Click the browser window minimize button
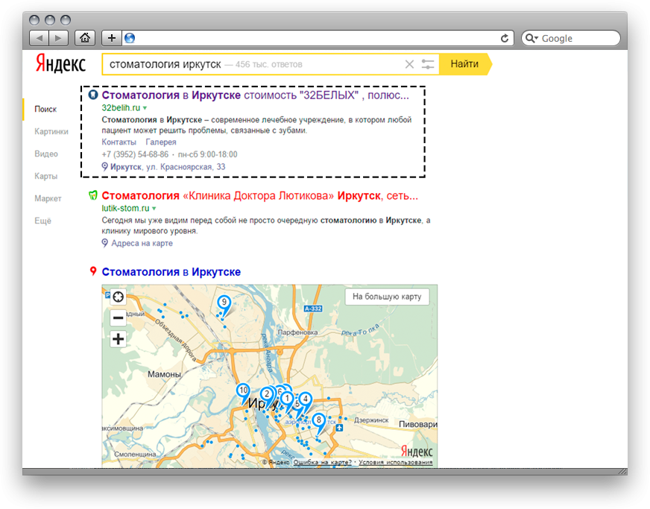 50,20
